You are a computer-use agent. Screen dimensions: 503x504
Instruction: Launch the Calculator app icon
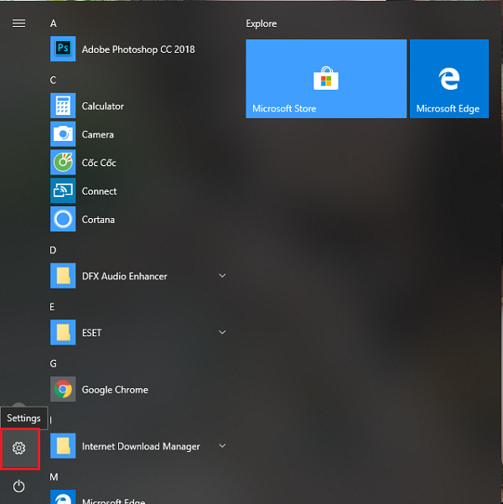pos(63,107)
